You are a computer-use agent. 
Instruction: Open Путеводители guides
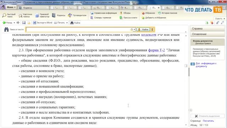coord(77,15)
